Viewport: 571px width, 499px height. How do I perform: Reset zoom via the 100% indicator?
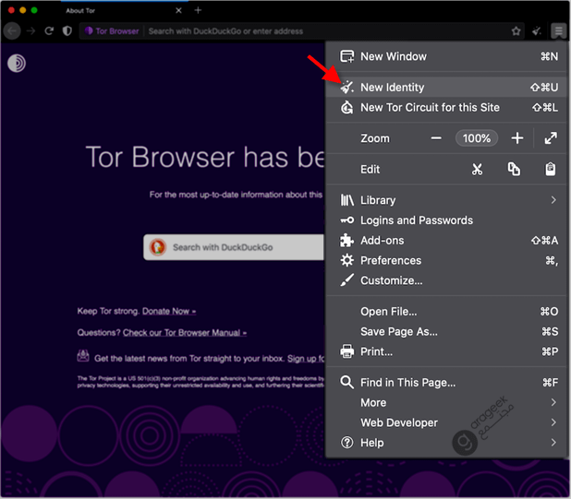477,138
